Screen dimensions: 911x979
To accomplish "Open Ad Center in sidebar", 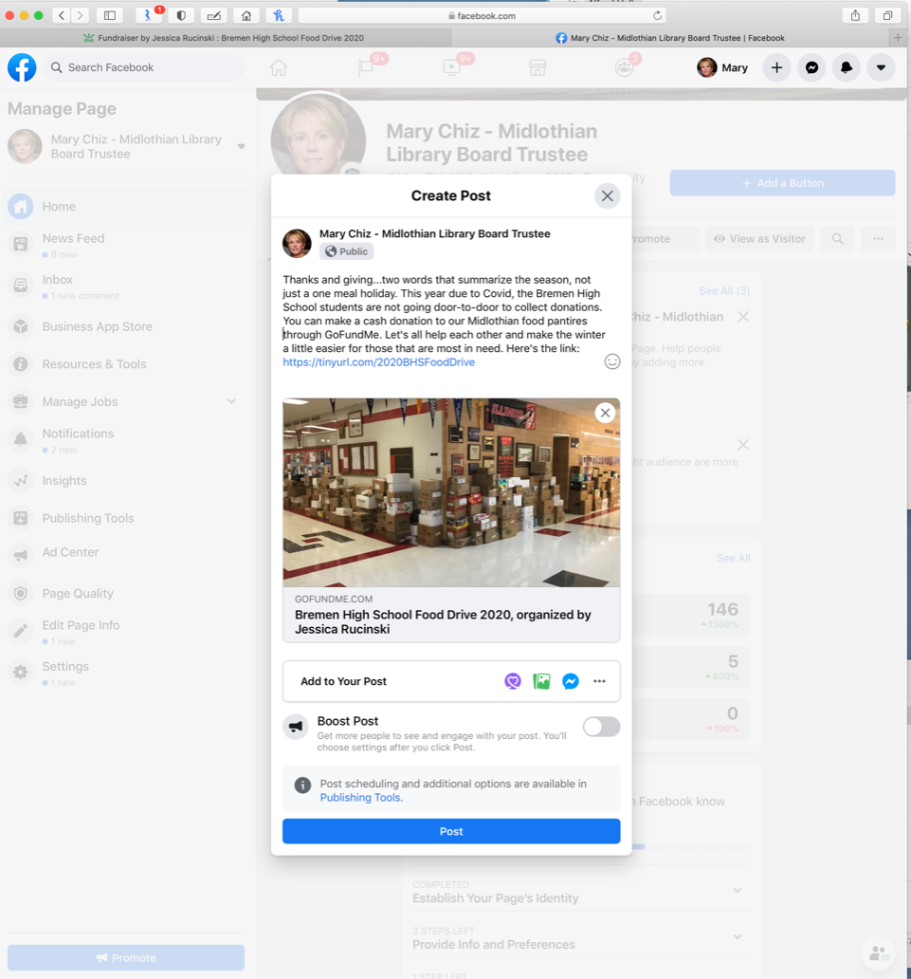I will pyautogui.click(x=127, y=552).
